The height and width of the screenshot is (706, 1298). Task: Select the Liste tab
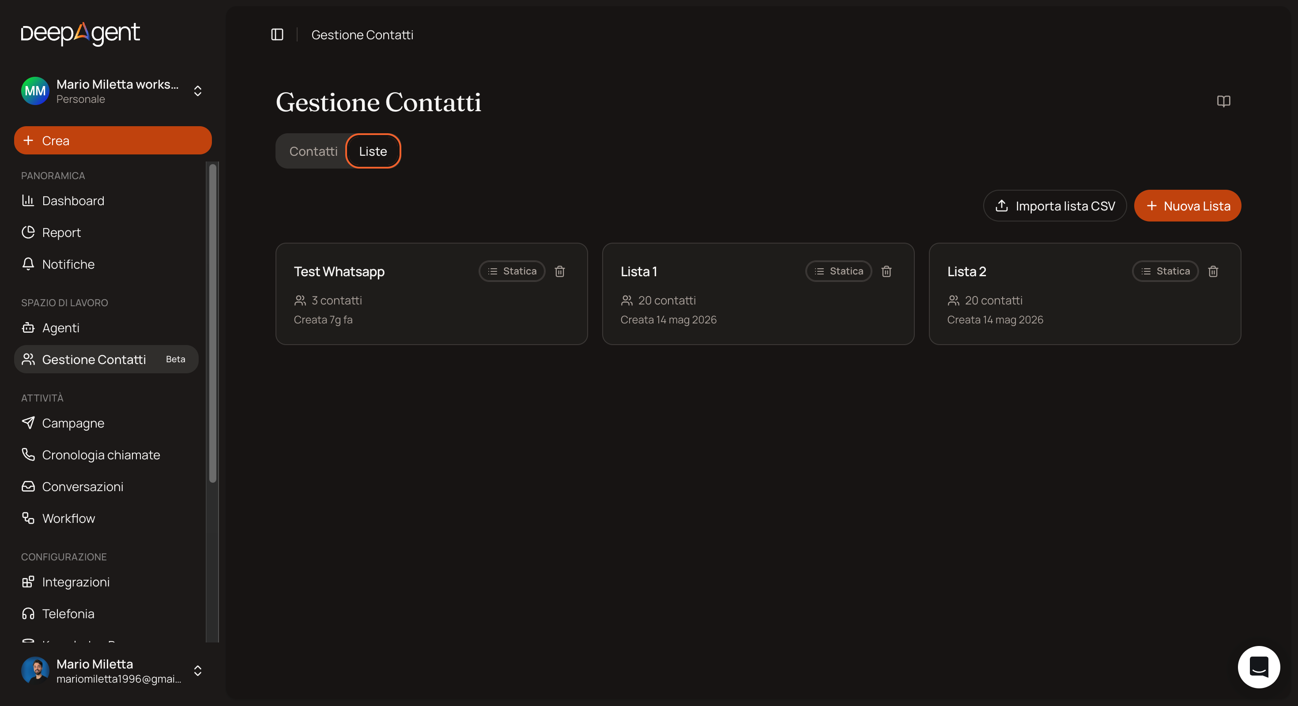tap(373, 151)
